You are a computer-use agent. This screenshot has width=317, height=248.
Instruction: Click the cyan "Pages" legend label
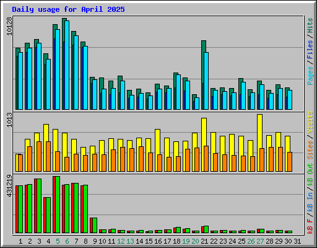point(310,76)
